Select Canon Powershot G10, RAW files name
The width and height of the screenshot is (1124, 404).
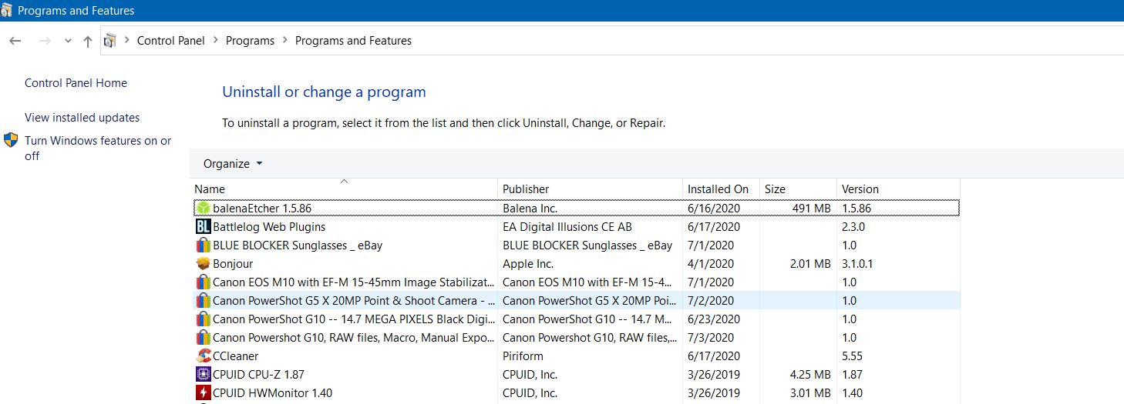[354, 337]
